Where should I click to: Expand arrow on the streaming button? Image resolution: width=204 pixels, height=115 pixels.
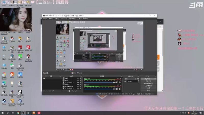coord(155,79)
